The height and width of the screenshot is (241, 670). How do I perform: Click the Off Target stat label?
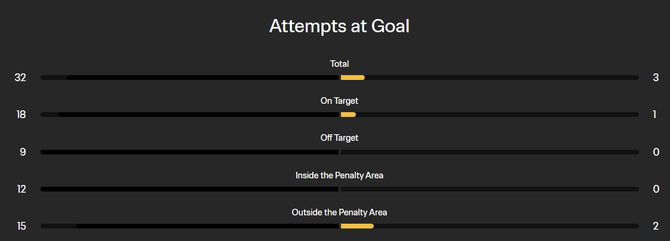coord(339,138)
